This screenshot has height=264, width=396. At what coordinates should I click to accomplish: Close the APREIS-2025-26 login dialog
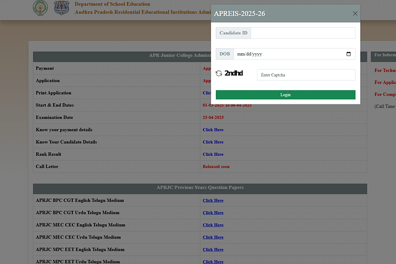(x=355, y=14)
